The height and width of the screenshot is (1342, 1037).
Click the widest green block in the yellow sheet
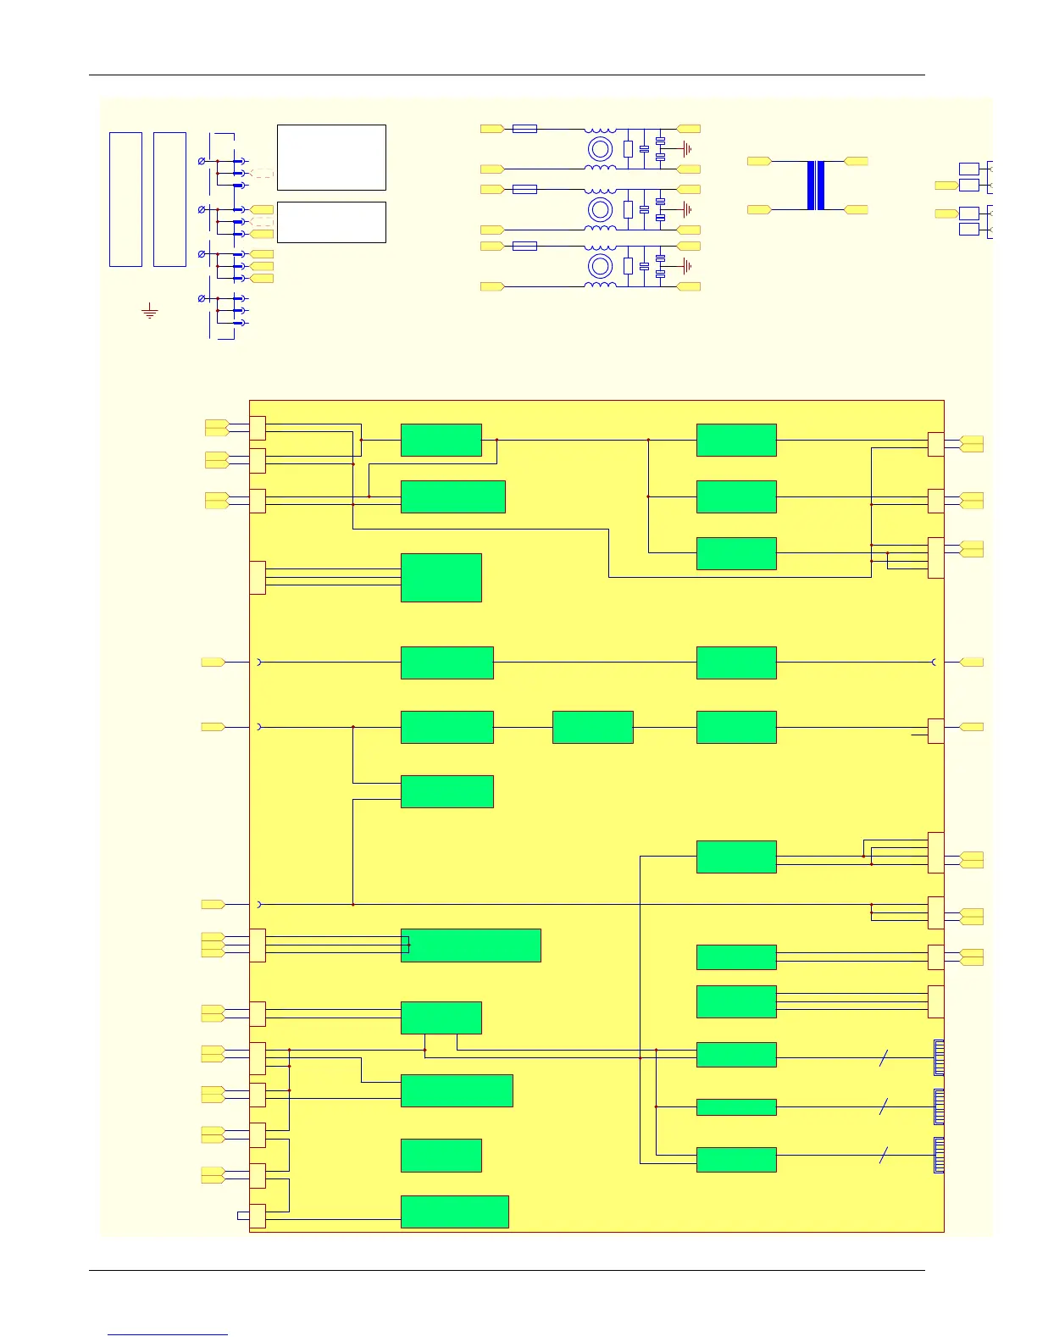coord(470,945)
